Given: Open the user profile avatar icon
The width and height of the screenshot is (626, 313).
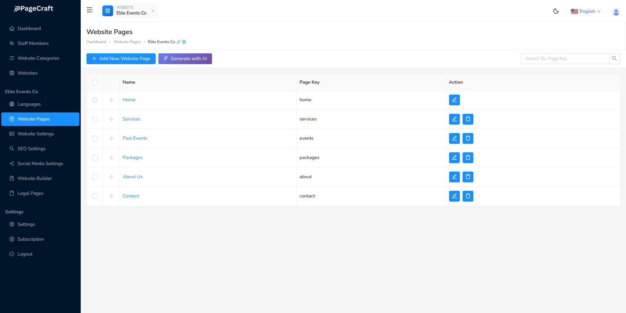Looking at the screenshot, I should [x=616, y=11].
